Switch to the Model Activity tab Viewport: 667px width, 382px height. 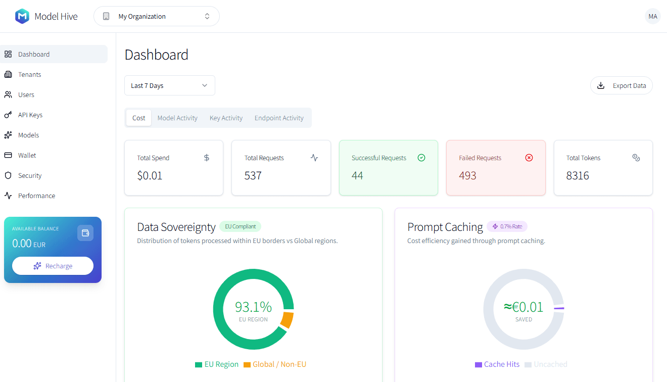coord(177,117)
